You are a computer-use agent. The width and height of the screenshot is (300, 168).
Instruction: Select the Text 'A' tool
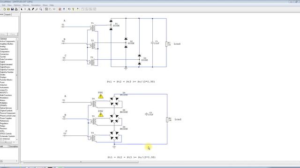tap(29, 9)
